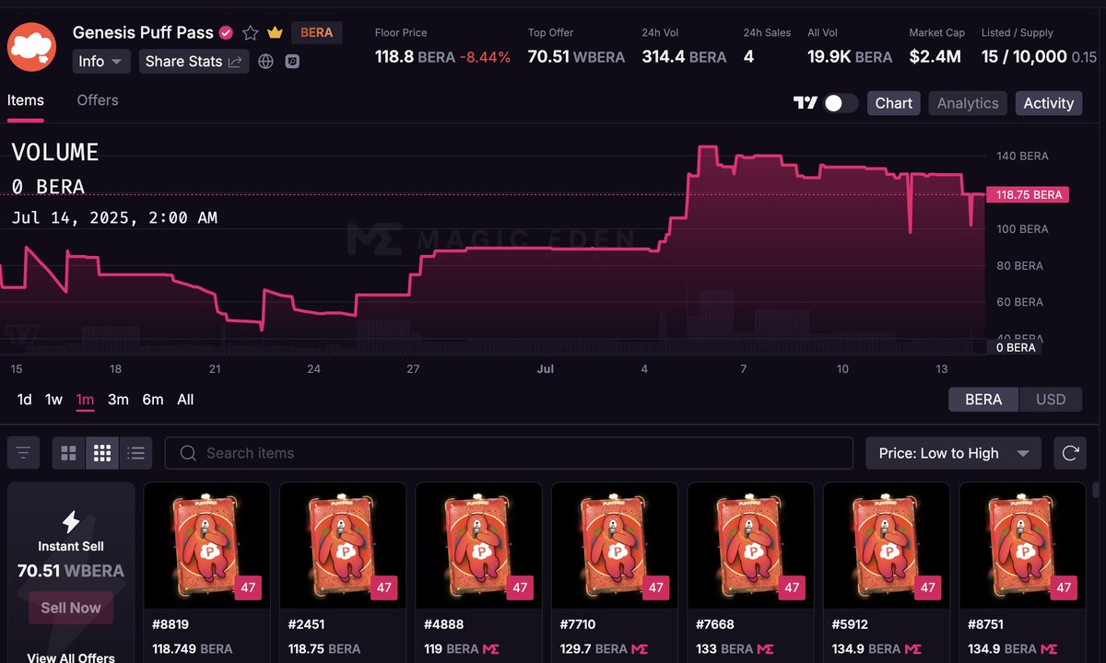Open the collection website globe icon
Screen dimensions: 1106x663
[266, 62]
